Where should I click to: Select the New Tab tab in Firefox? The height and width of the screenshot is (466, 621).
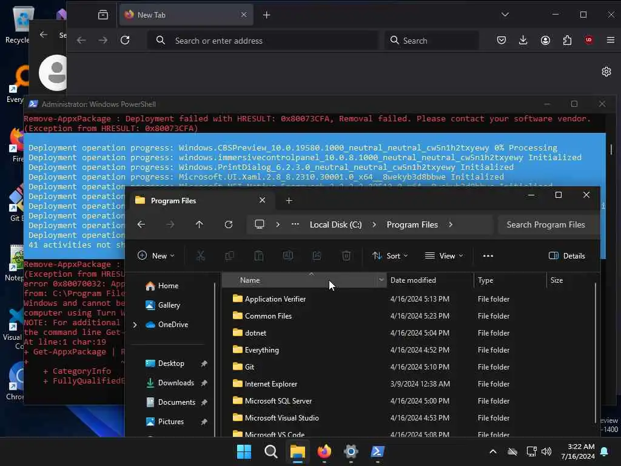click(x=186, y=15)
